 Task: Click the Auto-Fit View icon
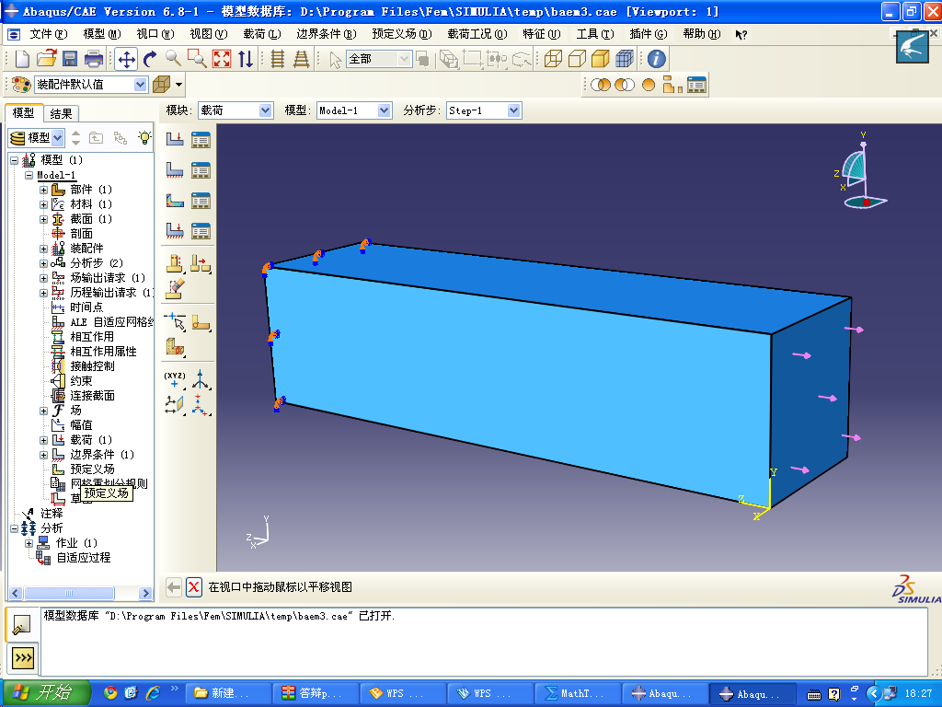point(222,59)
